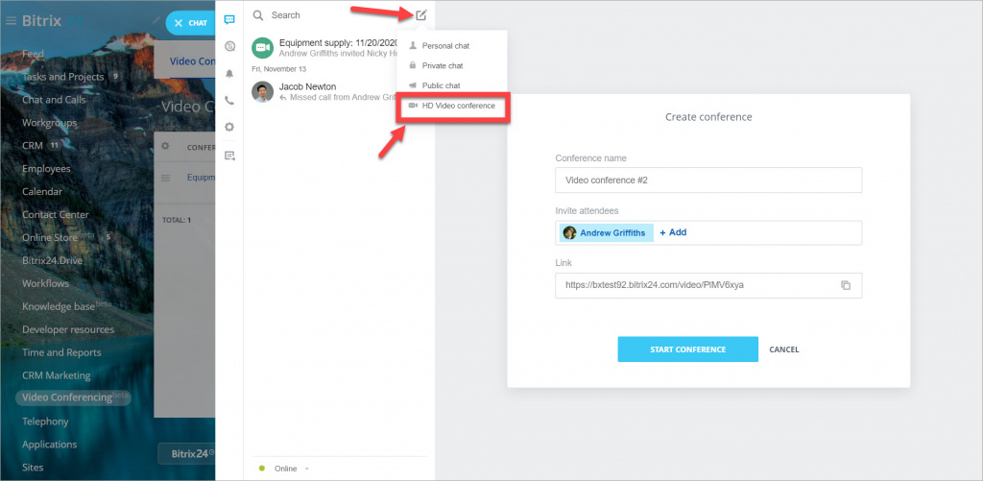The image size is (983, 481).
Task: Edit the Conference name field
Action: pos(708,180)
